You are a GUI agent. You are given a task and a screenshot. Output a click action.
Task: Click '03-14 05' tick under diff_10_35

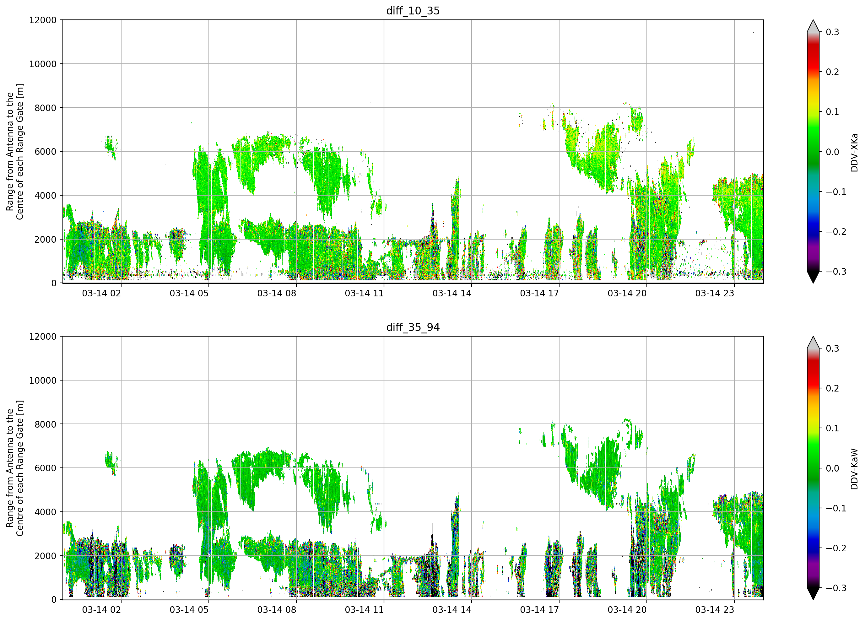(189, 293)
